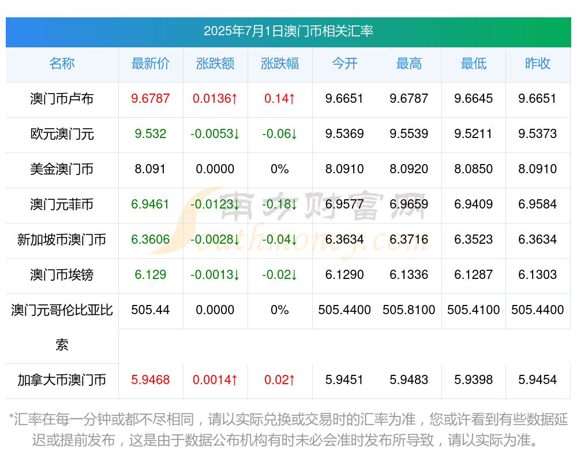This screenshot has width=577, height=458.
Task: Click change amount 0.0014↑
Action: (215, 379)
